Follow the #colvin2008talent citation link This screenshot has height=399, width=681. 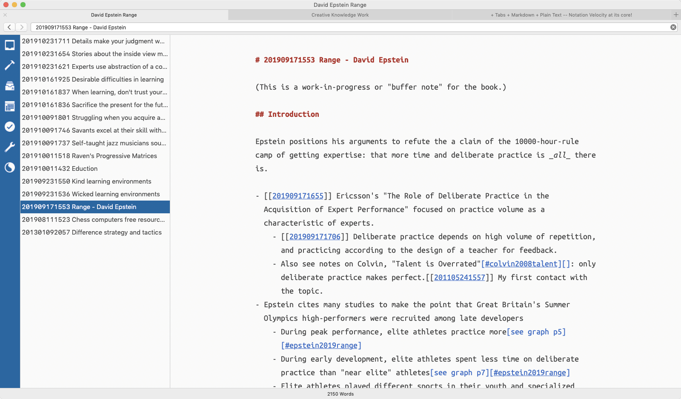pos(521,264)
